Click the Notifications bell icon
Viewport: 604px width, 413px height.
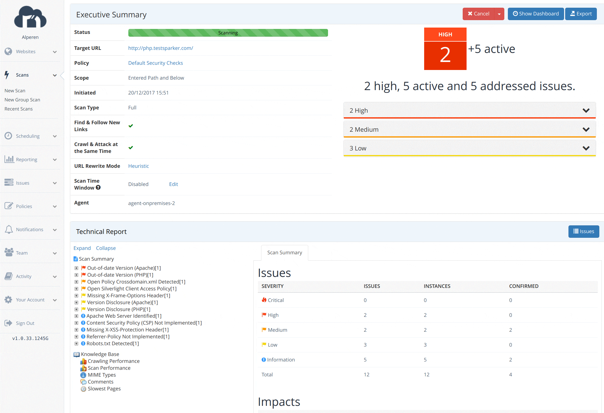point(9,230)
